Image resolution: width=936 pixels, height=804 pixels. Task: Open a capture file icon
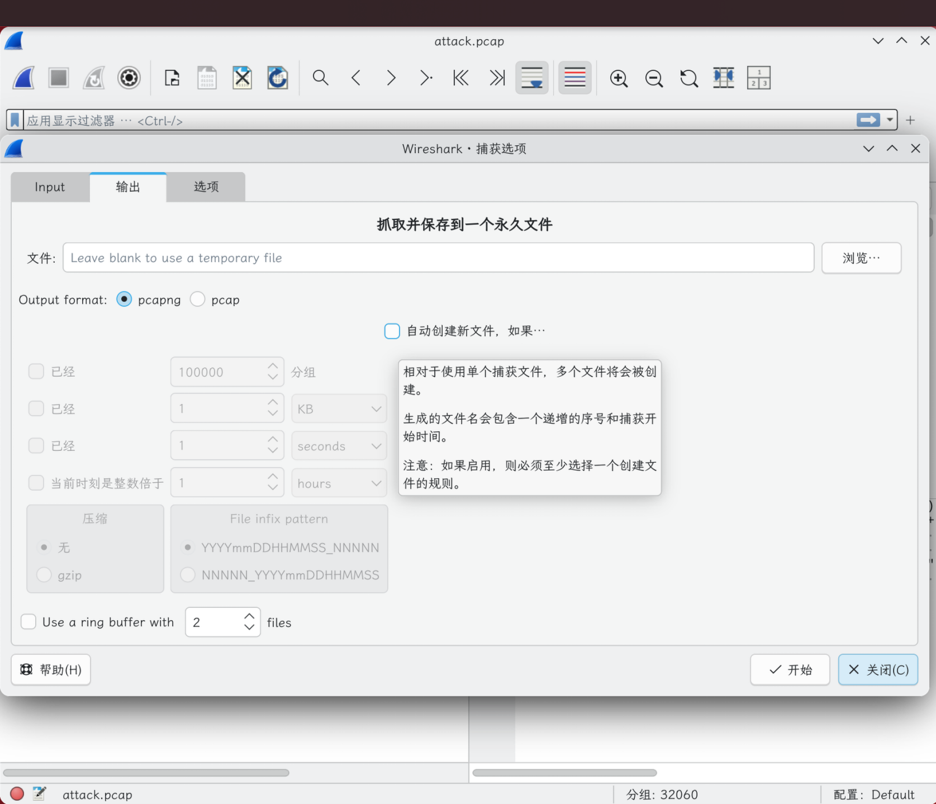(172, 78)
